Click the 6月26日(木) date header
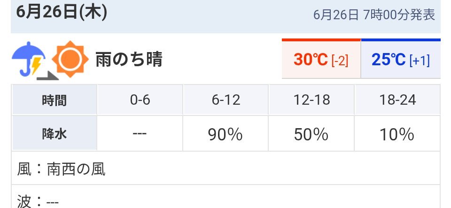Viewport: 451px width, 208px height. click(x=62, y=13)
